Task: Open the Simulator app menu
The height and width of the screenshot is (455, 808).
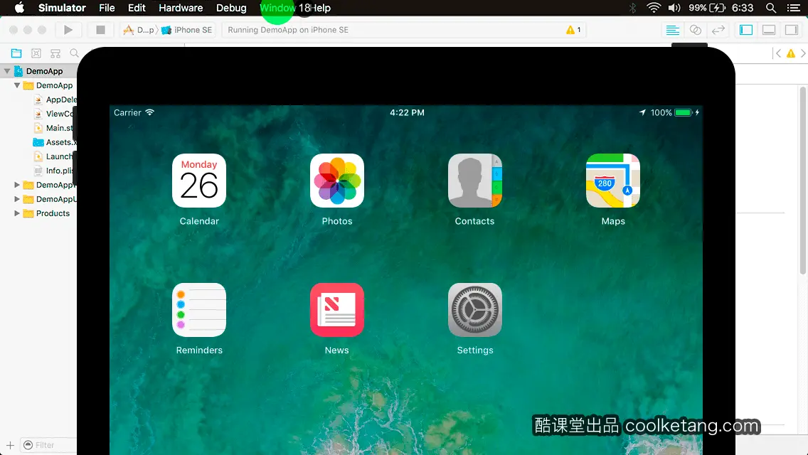Action: point(62,8)
